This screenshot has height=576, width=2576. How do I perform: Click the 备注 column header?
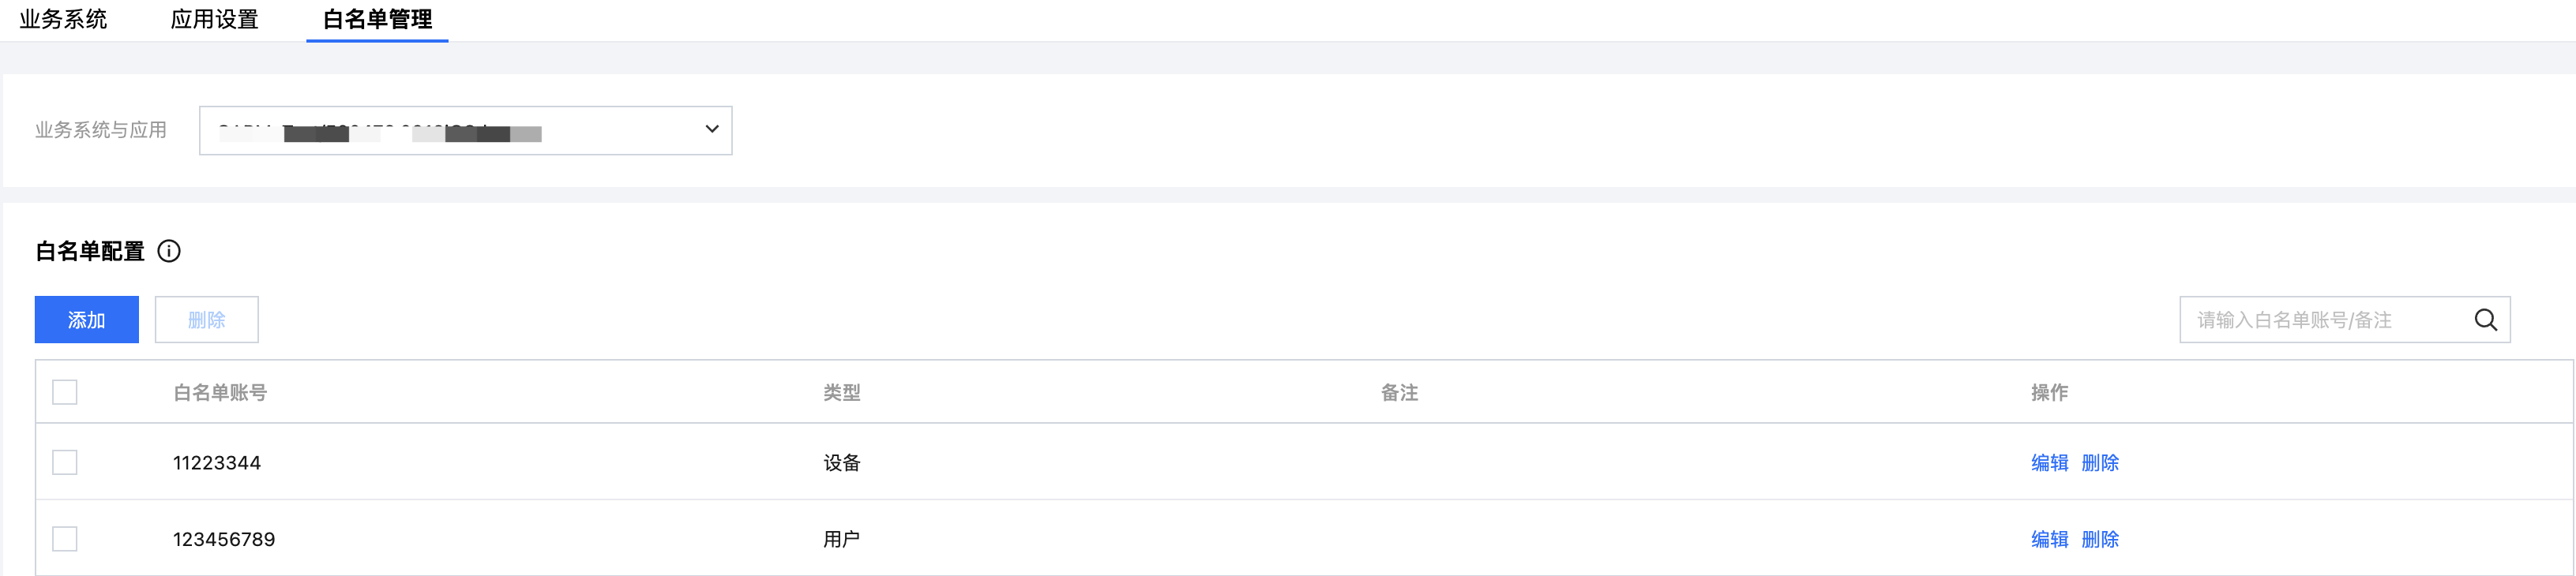(1399, 393)
